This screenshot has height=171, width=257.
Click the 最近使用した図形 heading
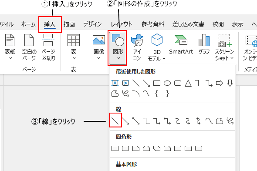coord(136,72)
